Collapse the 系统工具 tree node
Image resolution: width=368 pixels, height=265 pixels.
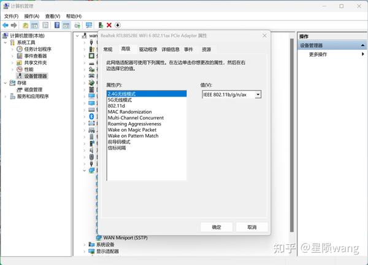click(x=6, y=42)
